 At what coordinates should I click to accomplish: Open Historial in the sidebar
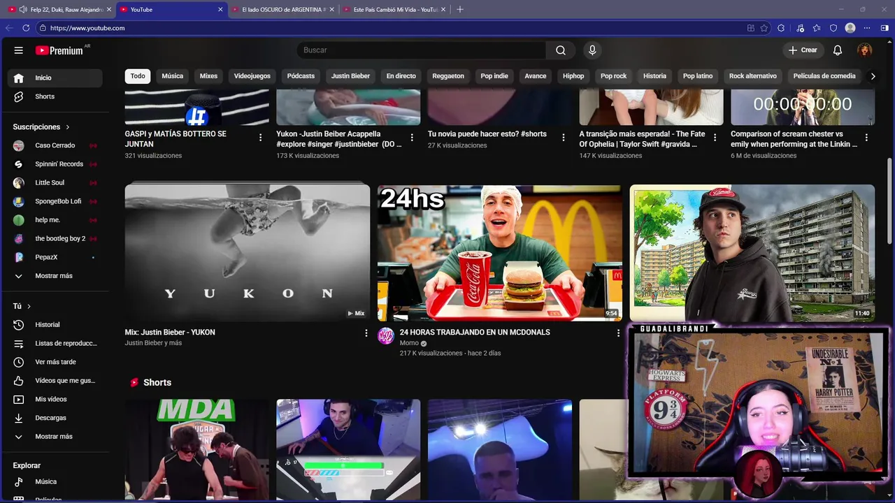click(55, 325)
